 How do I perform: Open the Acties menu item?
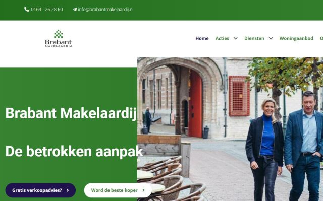pyautogui.click(x=222, y=38)
